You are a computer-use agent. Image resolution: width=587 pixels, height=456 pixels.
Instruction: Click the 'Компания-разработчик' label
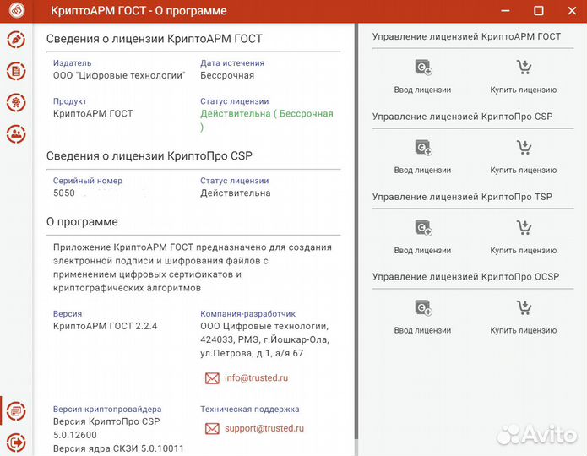pos(247,313)
